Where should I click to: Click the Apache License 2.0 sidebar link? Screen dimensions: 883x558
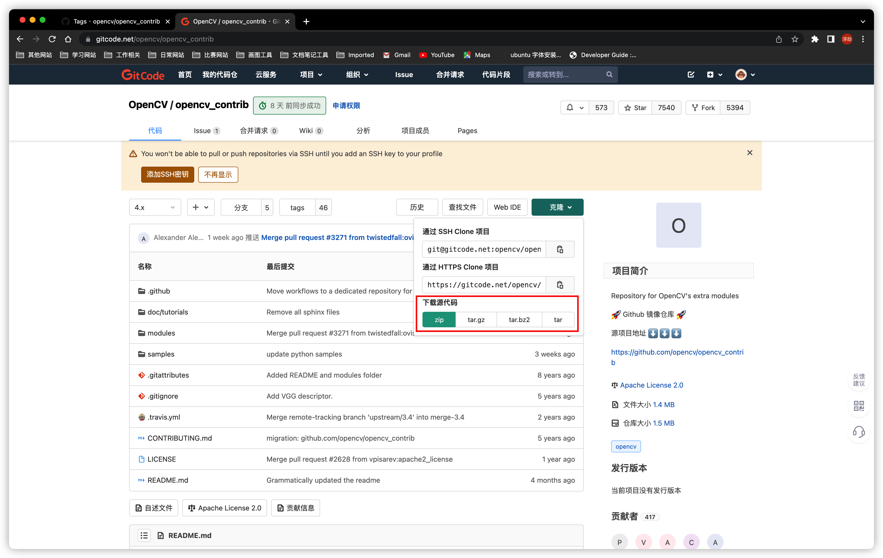click(x=651, y=385)
